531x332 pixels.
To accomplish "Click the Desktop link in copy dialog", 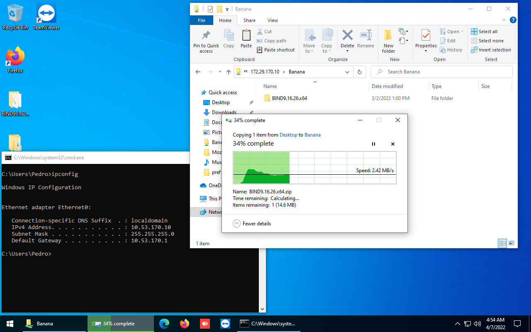I will tap(288, 135).
